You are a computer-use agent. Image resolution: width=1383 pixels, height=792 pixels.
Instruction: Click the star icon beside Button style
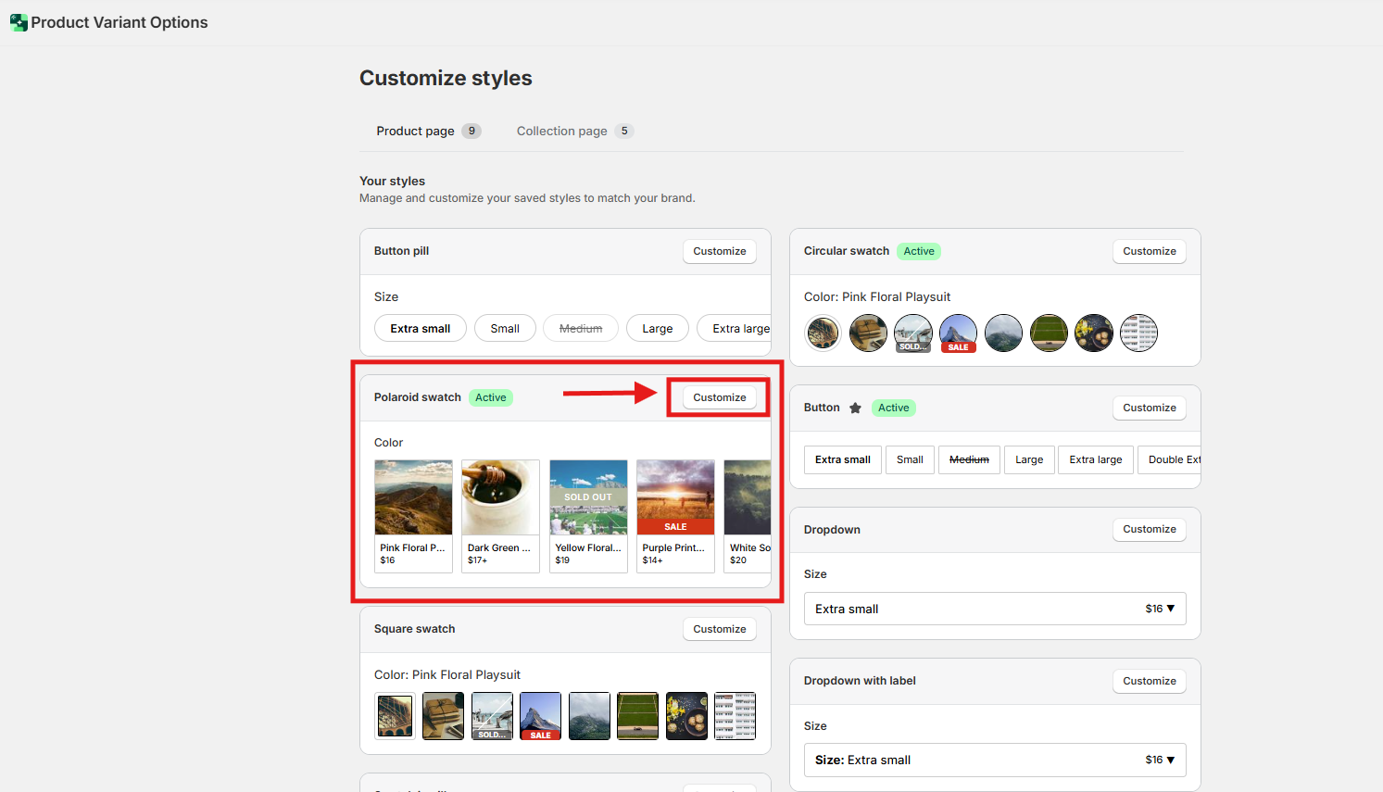855,408
